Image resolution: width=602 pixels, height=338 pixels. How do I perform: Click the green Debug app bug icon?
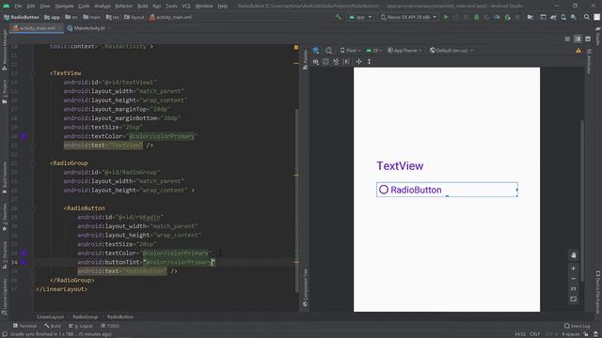coord(477,17)
